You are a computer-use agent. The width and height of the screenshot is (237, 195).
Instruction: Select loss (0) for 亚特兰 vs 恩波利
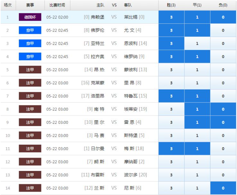tap(223, 44)
